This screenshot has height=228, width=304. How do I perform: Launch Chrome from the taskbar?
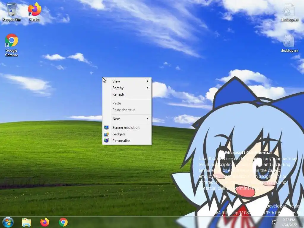(x=63, y=222)
